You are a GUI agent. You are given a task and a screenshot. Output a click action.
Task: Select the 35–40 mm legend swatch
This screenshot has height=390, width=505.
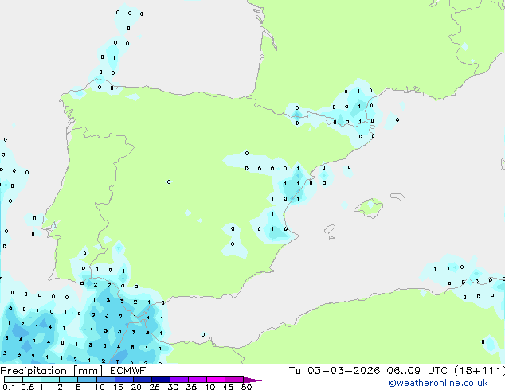pyautogui.click(x=197, y=380)
